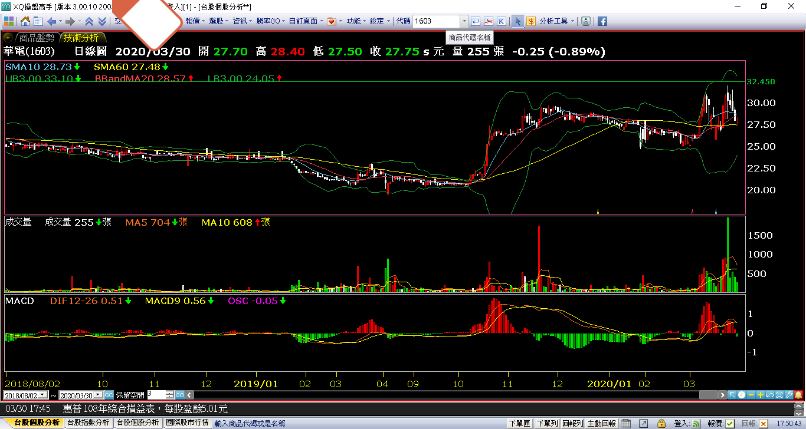The height and width of the screenshot is (429, 806).
Task: Toggle the 登入 connection status icon
Action: click(696, 423)
